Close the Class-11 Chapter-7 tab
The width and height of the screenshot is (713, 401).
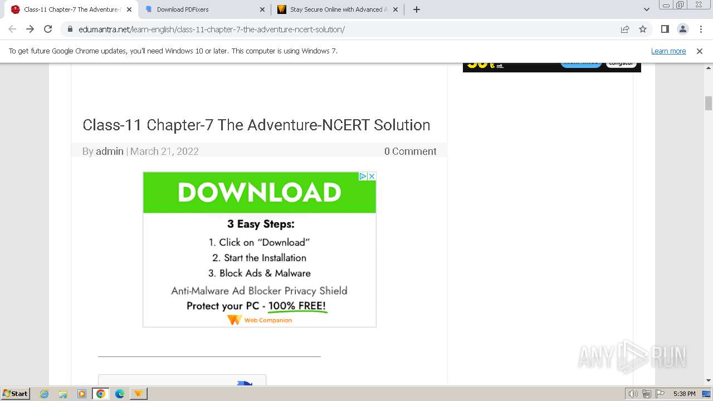(x=129, y=9)
